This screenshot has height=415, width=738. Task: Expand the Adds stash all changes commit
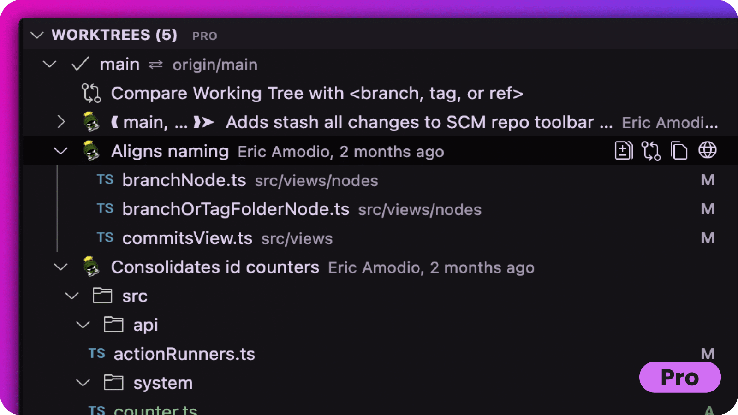[61, 122]
